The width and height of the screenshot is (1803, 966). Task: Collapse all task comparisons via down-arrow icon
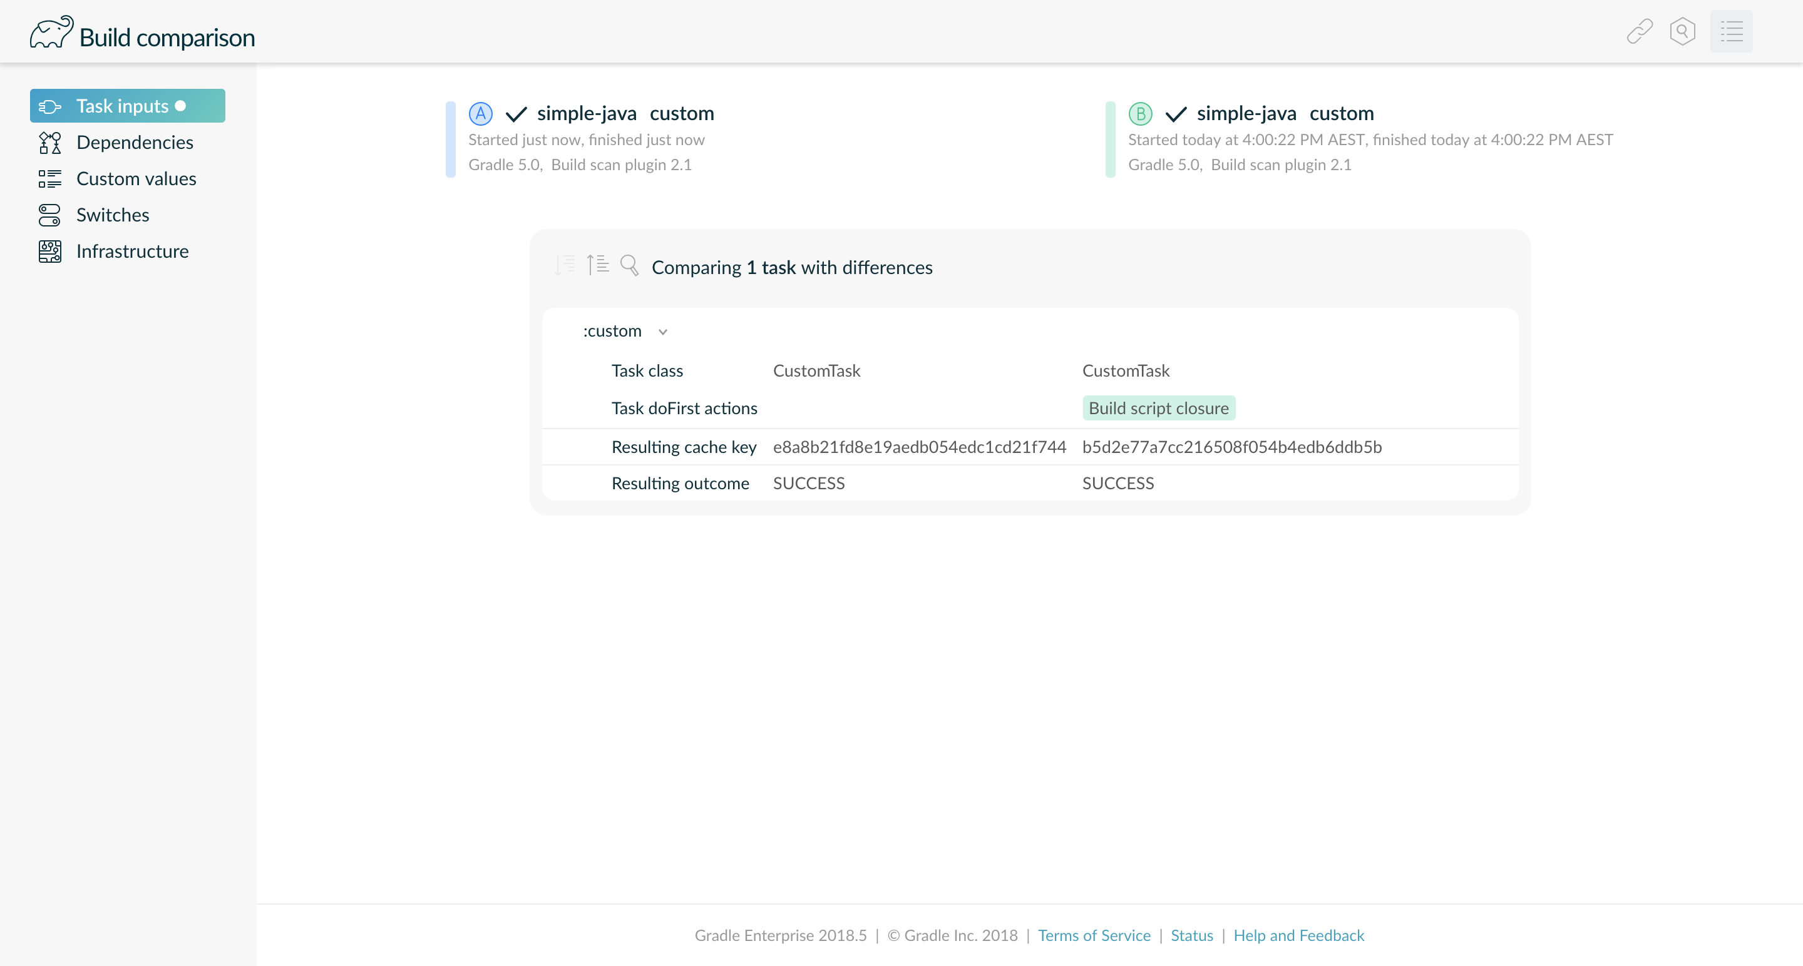[564, 265]
